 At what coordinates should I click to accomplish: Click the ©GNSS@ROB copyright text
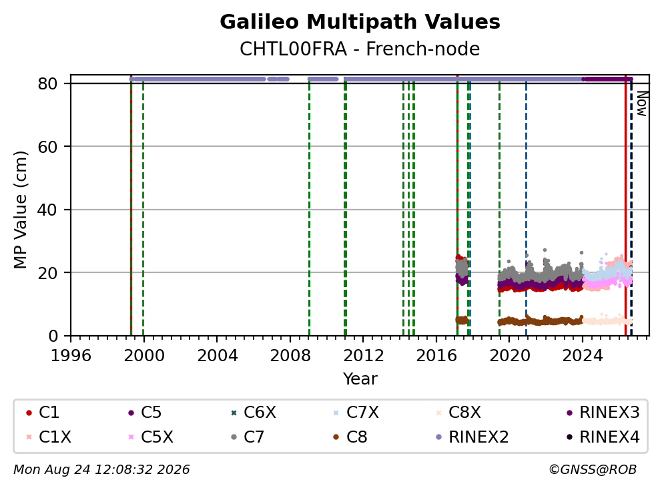[593, 469]
